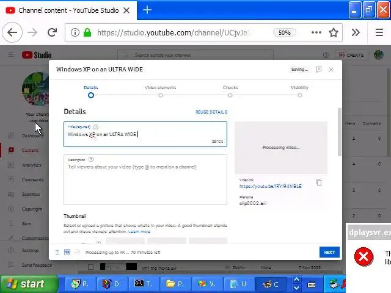Open the site information icon in address bar
391x293 pixels.
point(75,32)
